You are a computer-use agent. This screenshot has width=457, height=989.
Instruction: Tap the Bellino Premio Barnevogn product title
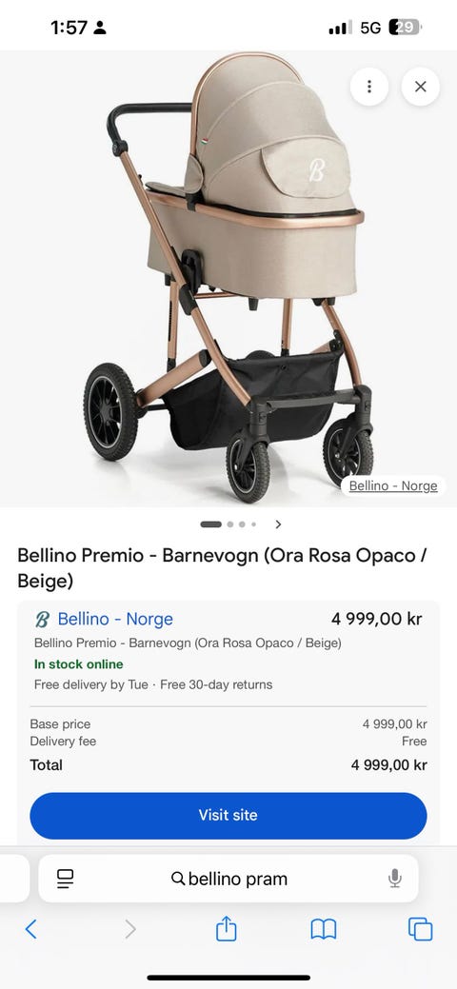(222, 567)
